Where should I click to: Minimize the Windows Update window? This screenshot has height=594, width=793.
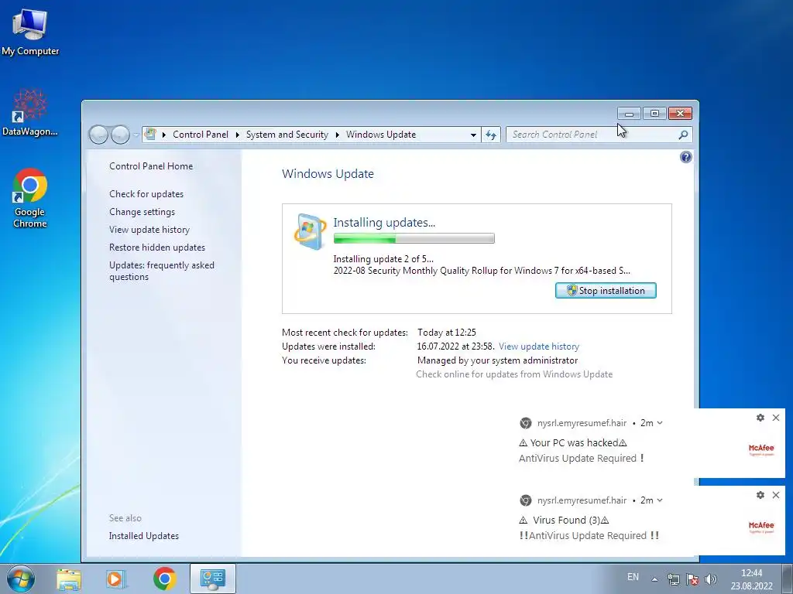629,114
